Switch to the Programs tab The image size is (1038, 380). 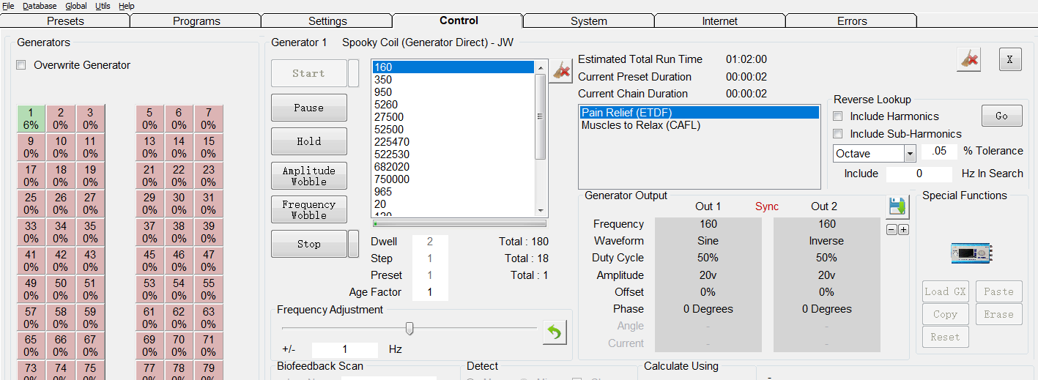click(x=196, y=21)
